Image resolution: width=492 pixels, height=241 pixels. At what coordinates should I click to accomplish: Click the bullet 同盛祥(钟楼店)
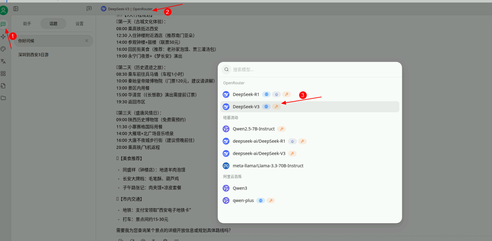[154, 170]
